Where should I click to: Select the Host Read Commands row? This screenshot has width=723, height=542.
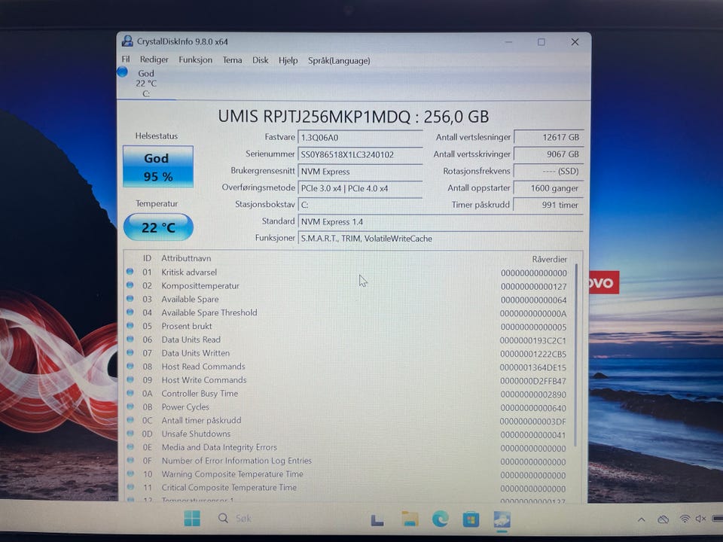pos(348,367)
